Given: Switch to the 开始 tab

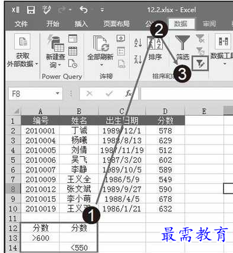Looking at the screenshot, I should (52, 24).
